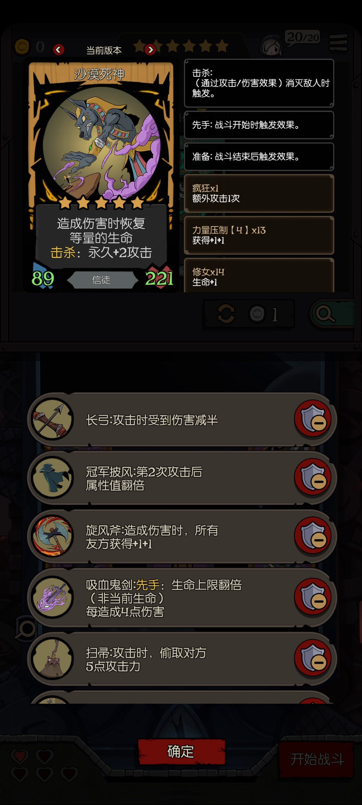
Task: Click the 确定 confirm button
Action: click(181, 752)
